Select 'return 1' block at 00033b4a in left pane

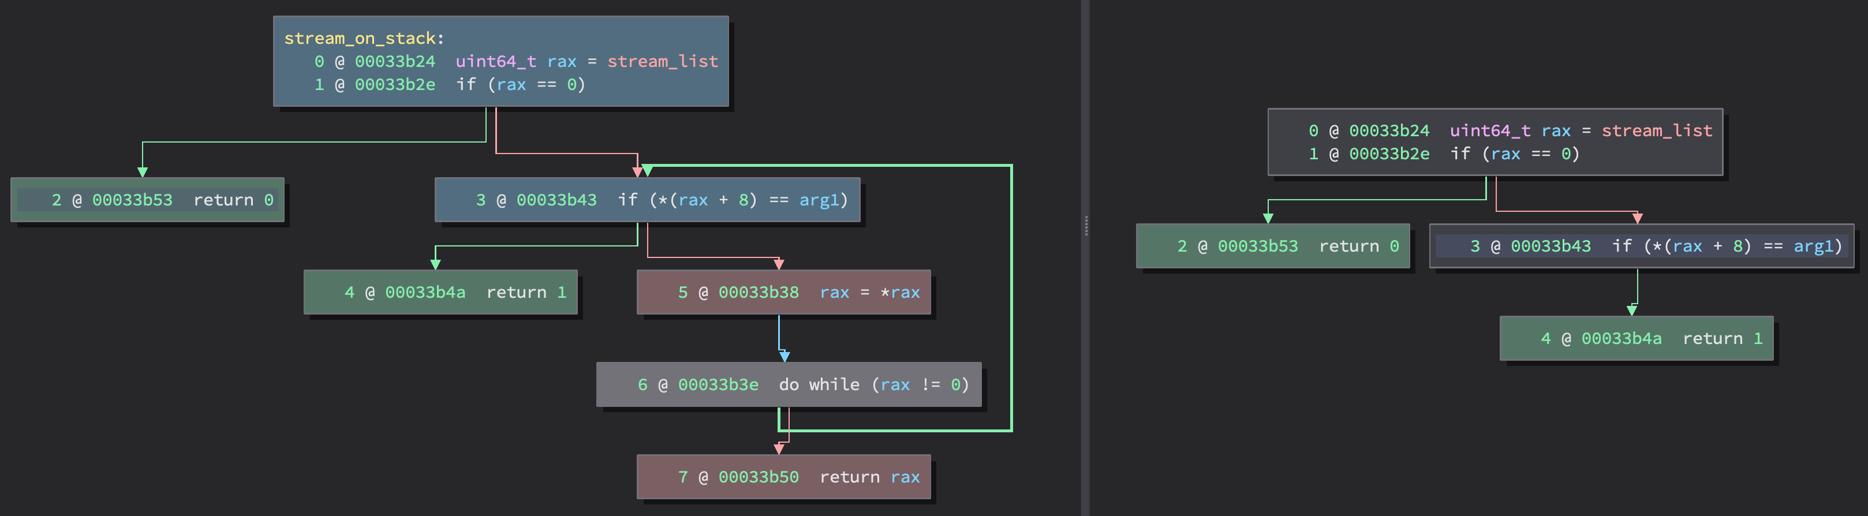(x=440, y=293)
